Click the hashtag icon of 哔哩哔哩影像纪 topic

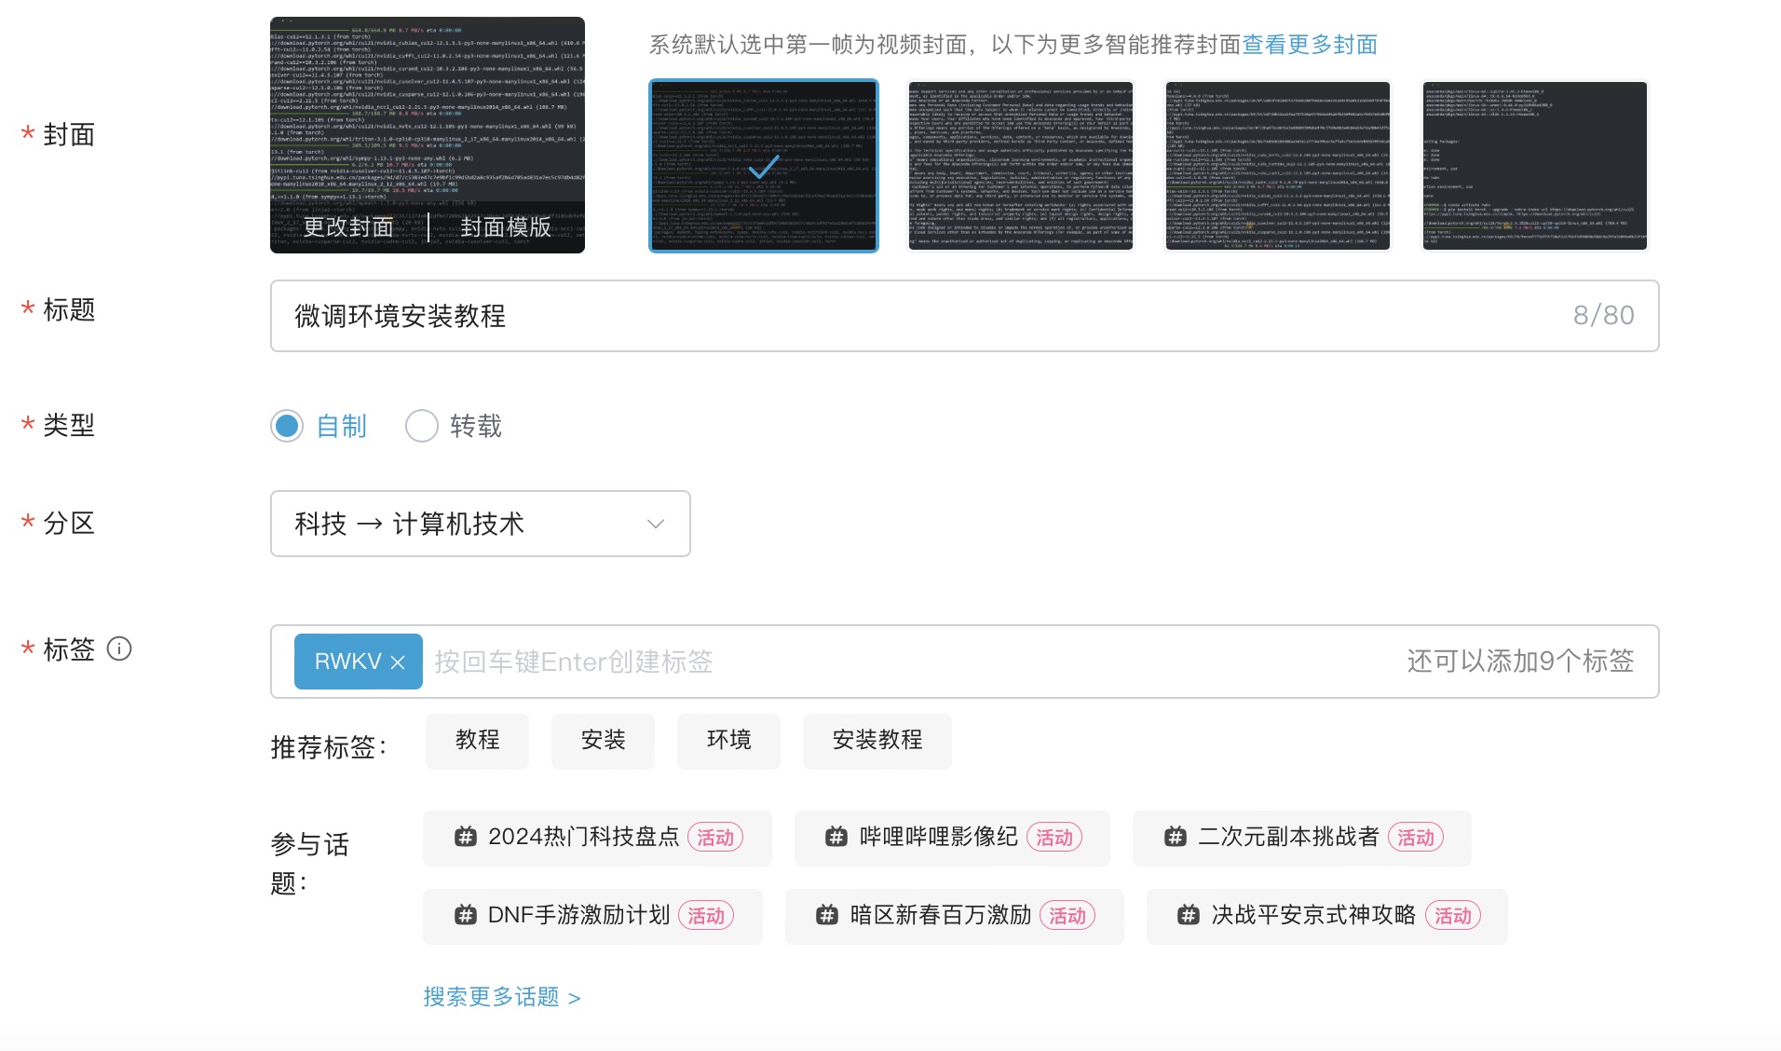pyautogui.click(x=836, y=837)
